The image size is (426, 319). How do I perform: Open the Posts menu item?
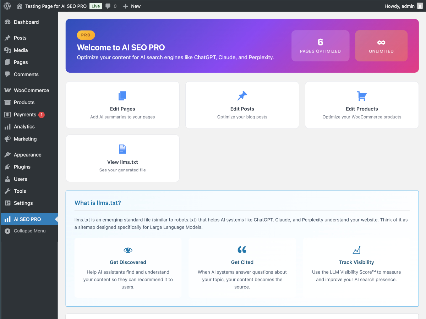pos(29,38)
